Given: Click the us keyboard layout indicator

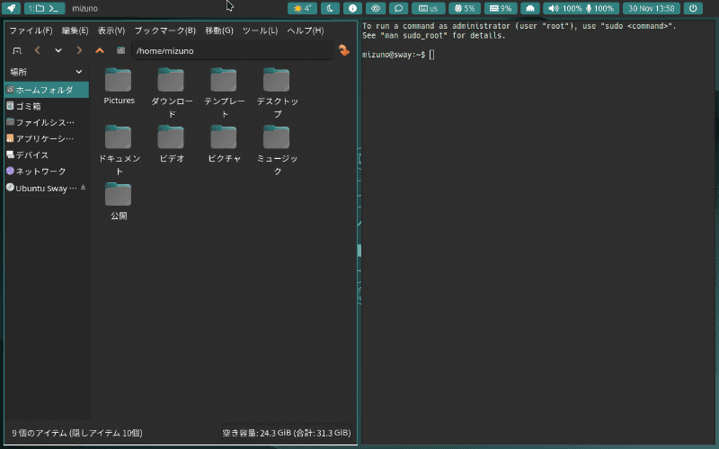Looking at the screenshot, I should [x=429, y=8].
